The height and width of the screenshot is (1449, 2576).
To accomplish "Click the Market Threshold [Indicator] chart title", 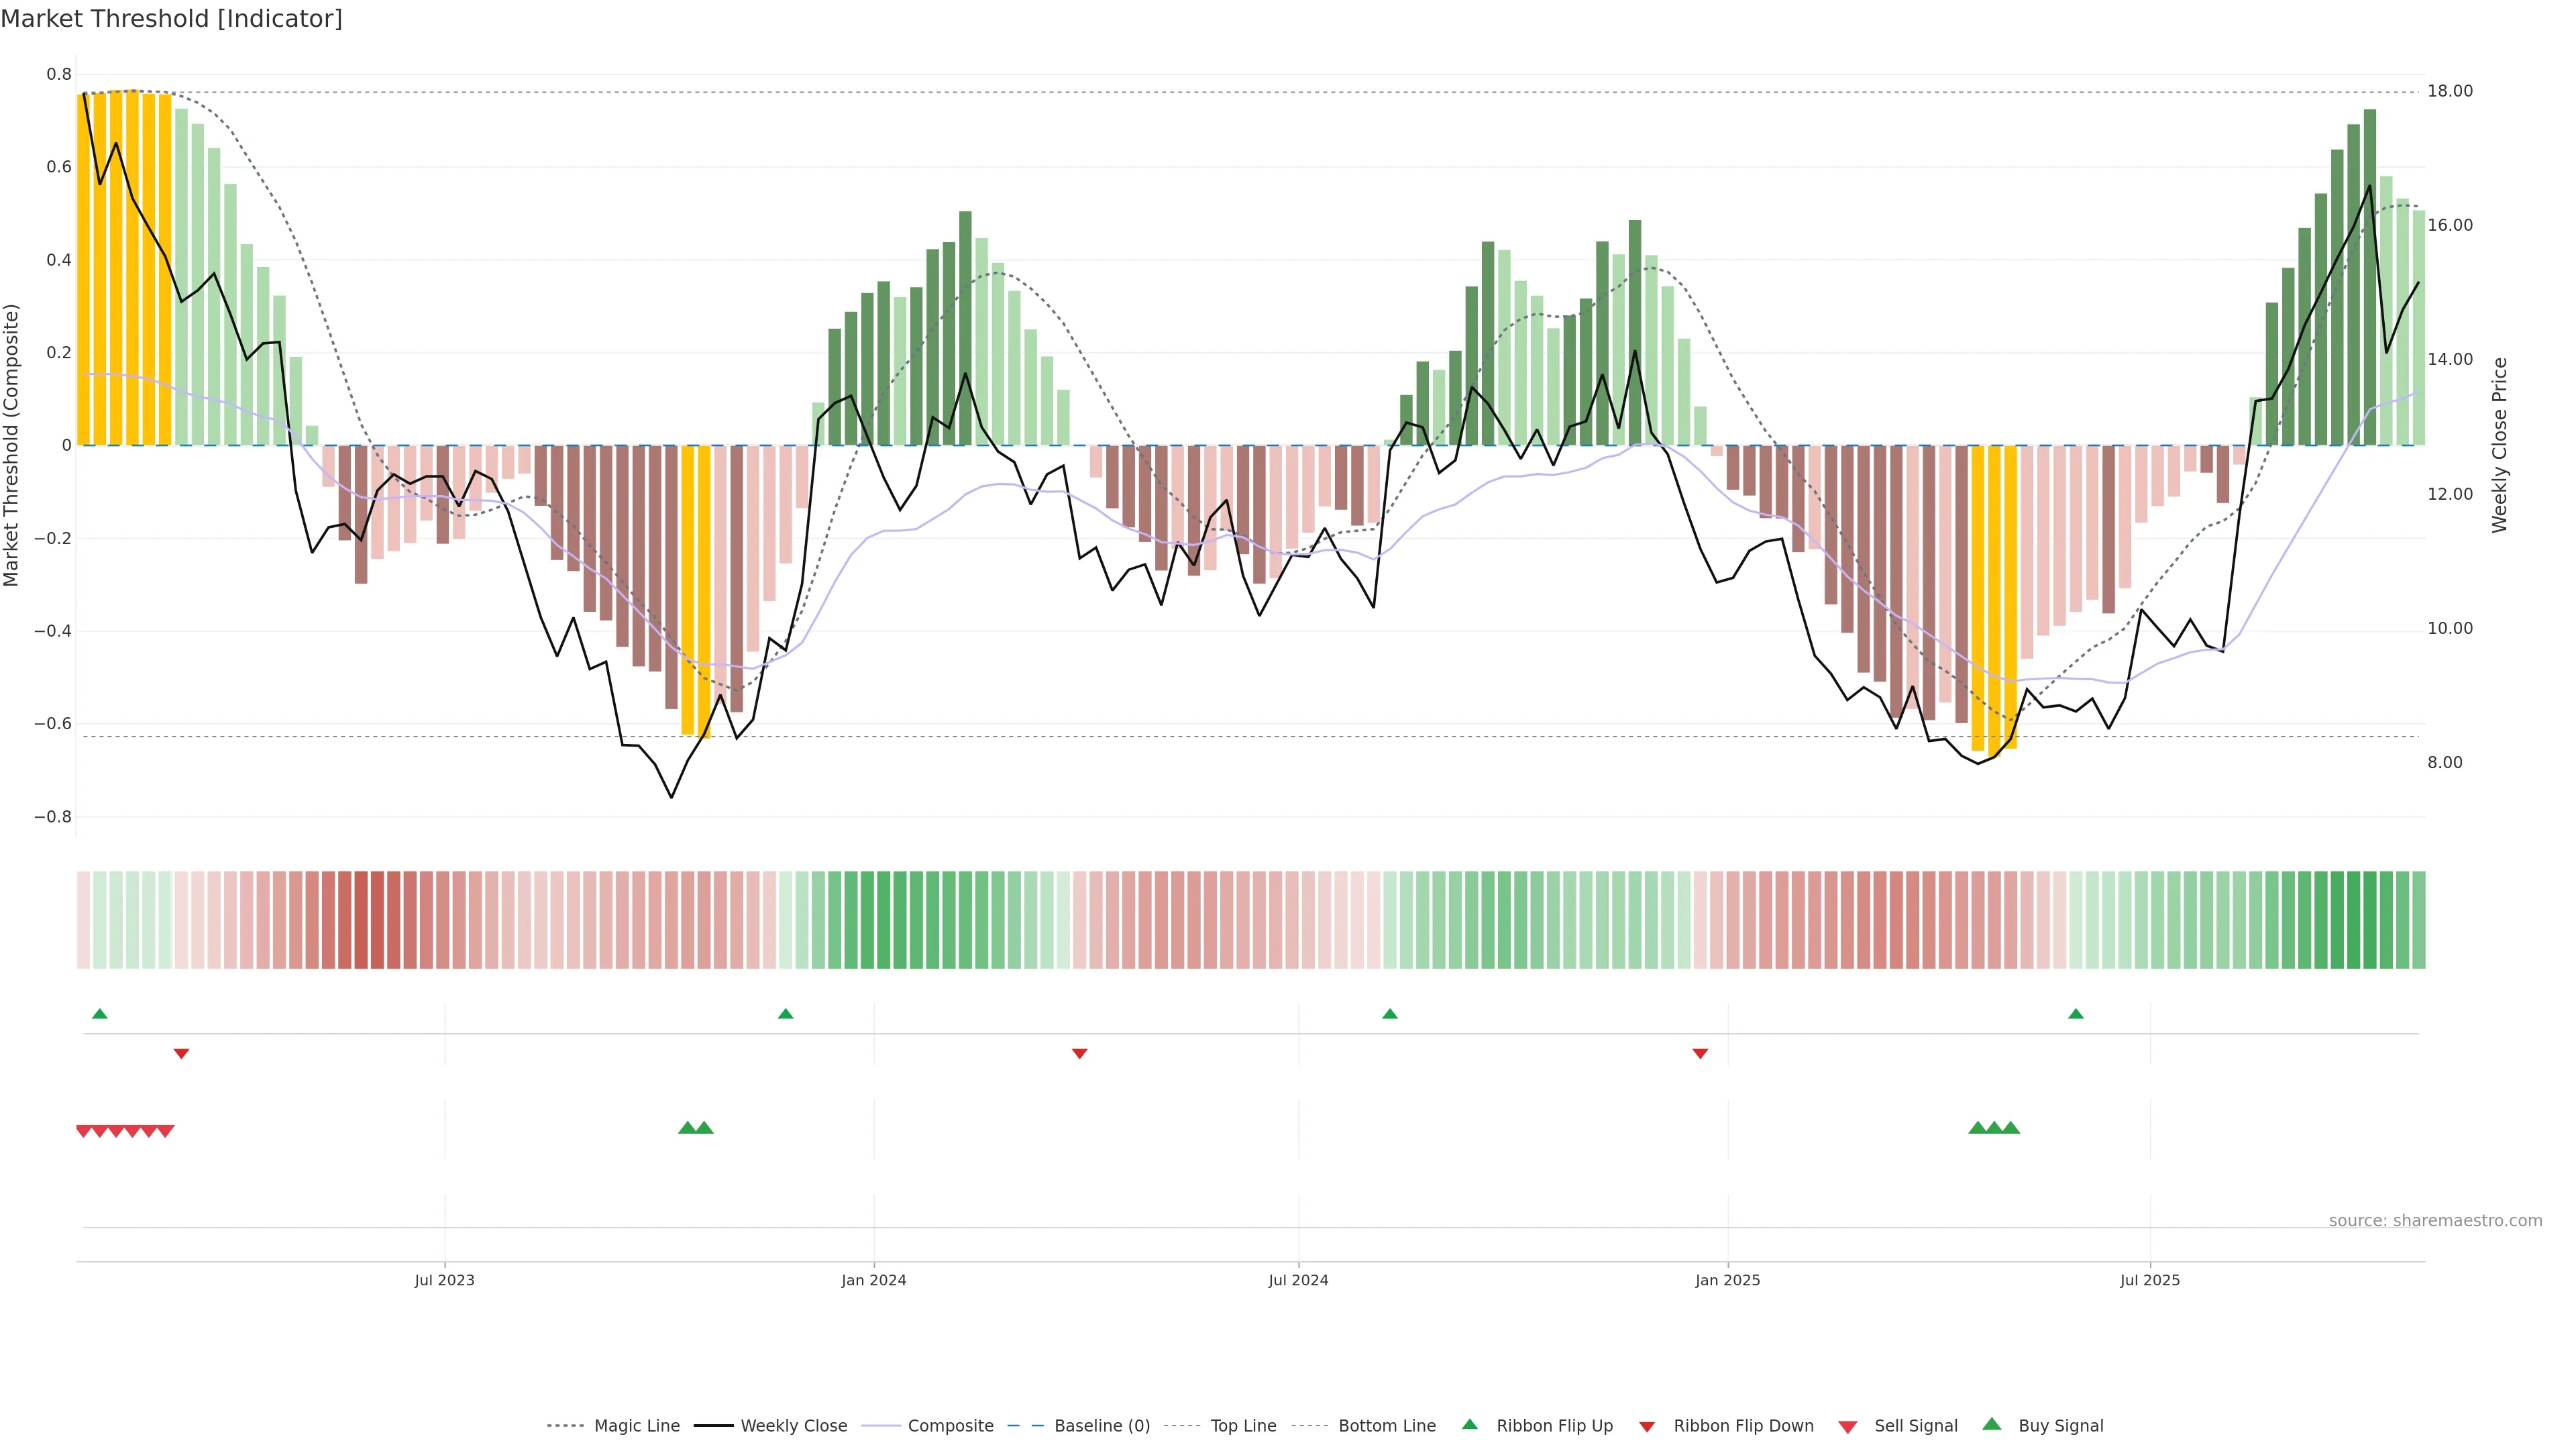I will [171, 18].
